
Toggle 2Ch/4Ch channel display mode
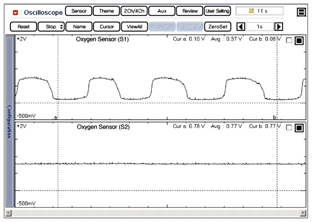click(134, 11)
